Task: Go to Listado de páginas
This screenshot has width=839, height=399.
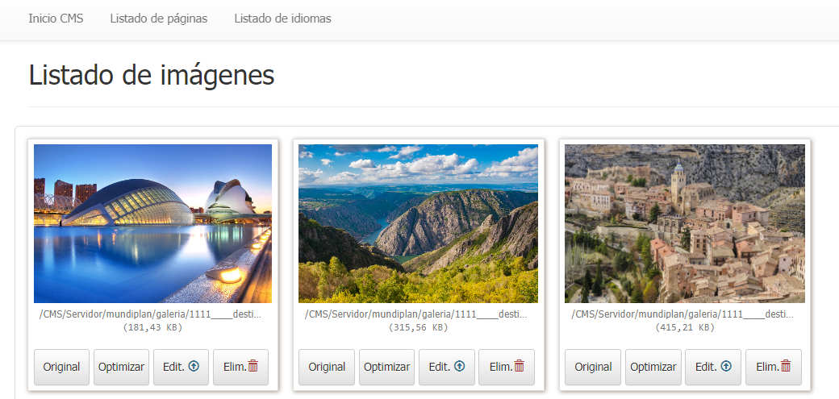Action: pyautogui.click(x=159, y=19)
